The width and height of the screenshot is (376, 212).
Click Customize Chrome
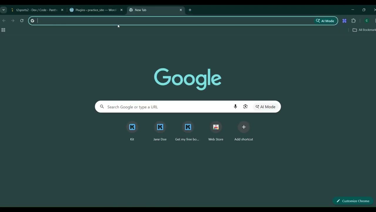(353, 201)
